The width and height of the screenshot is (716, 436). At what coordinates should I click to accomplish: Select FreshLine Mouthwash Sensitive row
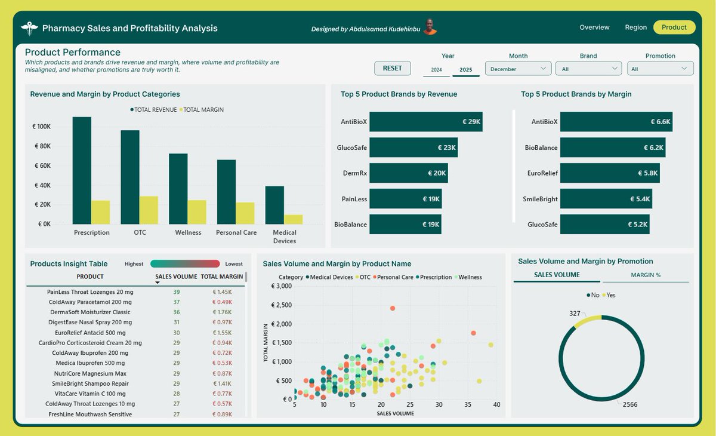click(135, 414)
